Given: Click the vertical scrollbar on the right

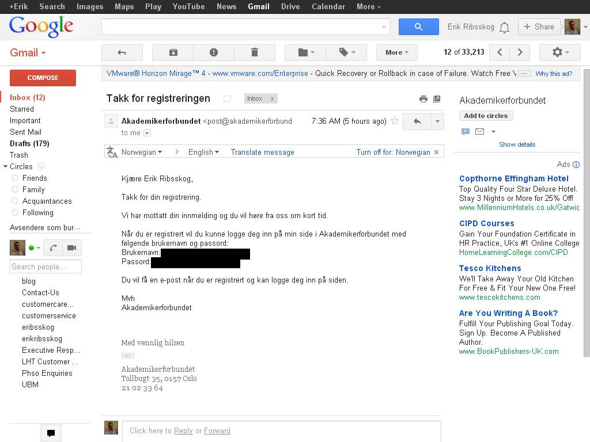Looking at the screenshot, I should coord(587,212).
